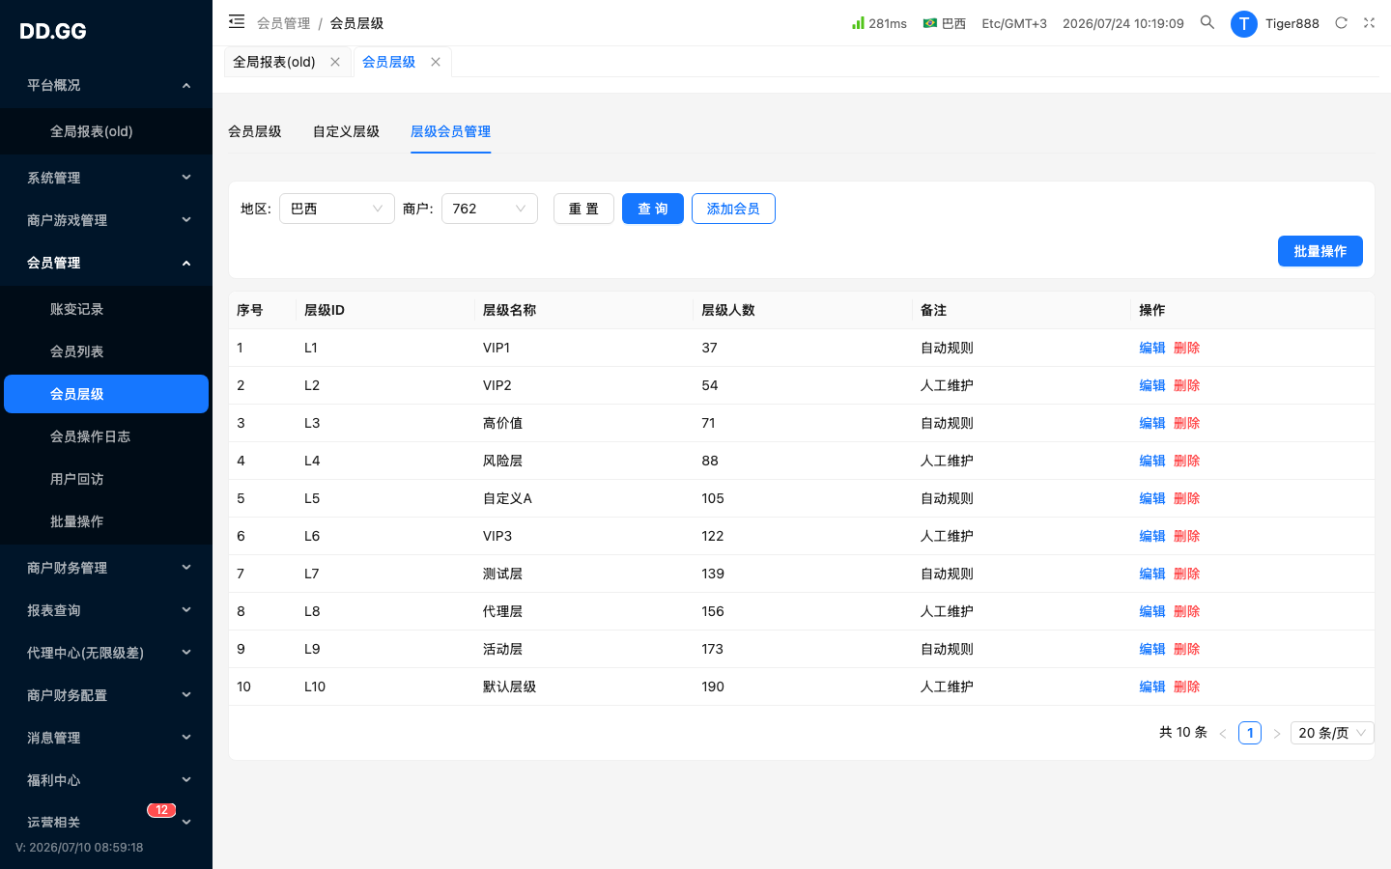Open the 商户 dropdown showing 762
Viewport: 1391px width, 869px height.
(490, 209)
